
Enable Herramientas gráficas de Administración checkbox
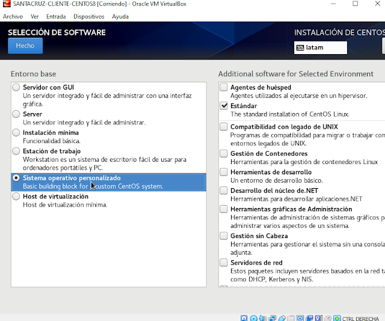(x=224, y=209)
